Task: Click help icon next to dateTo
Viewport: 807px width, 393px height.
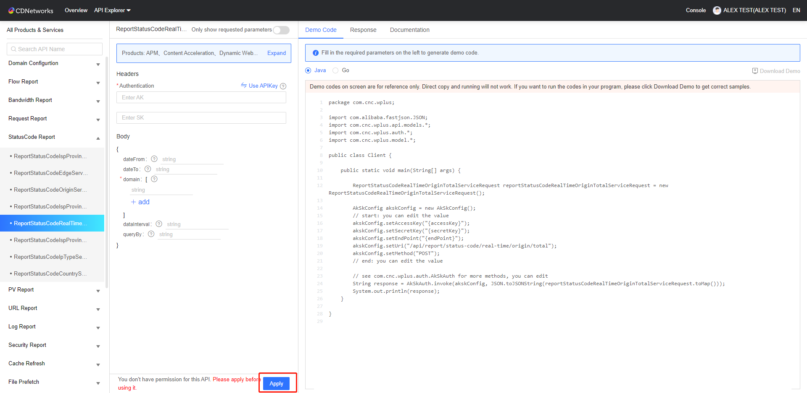Action: coord(148,169)
